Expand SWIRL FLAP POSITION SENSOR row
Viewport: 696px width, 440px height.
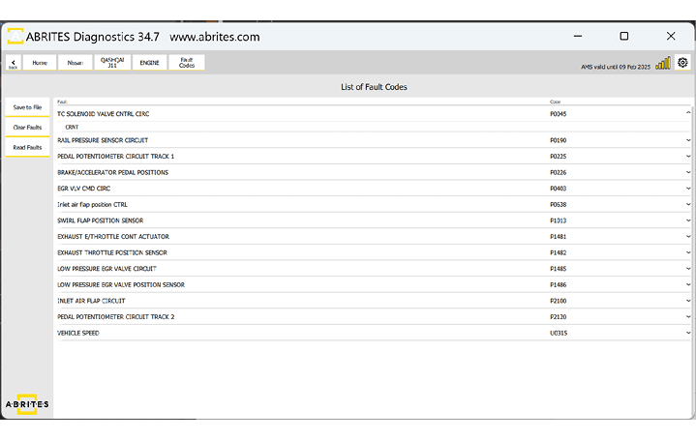point(688,220)
